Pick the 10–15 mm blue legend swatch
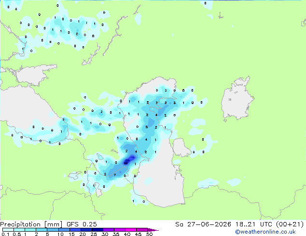Image resolution: width=306 pixels, height=236 pixels. coord(64,230)
